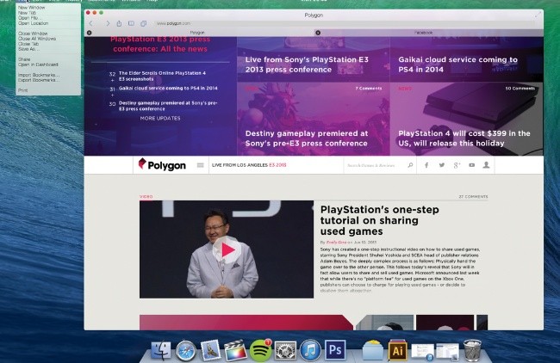Image resolution: width=560 pixels, height=363 pixels.
Task: Open Polygon's YouTube channel icon
Action: 472,165
